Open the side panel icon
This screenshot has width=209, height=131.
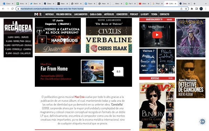pos(196,9)
